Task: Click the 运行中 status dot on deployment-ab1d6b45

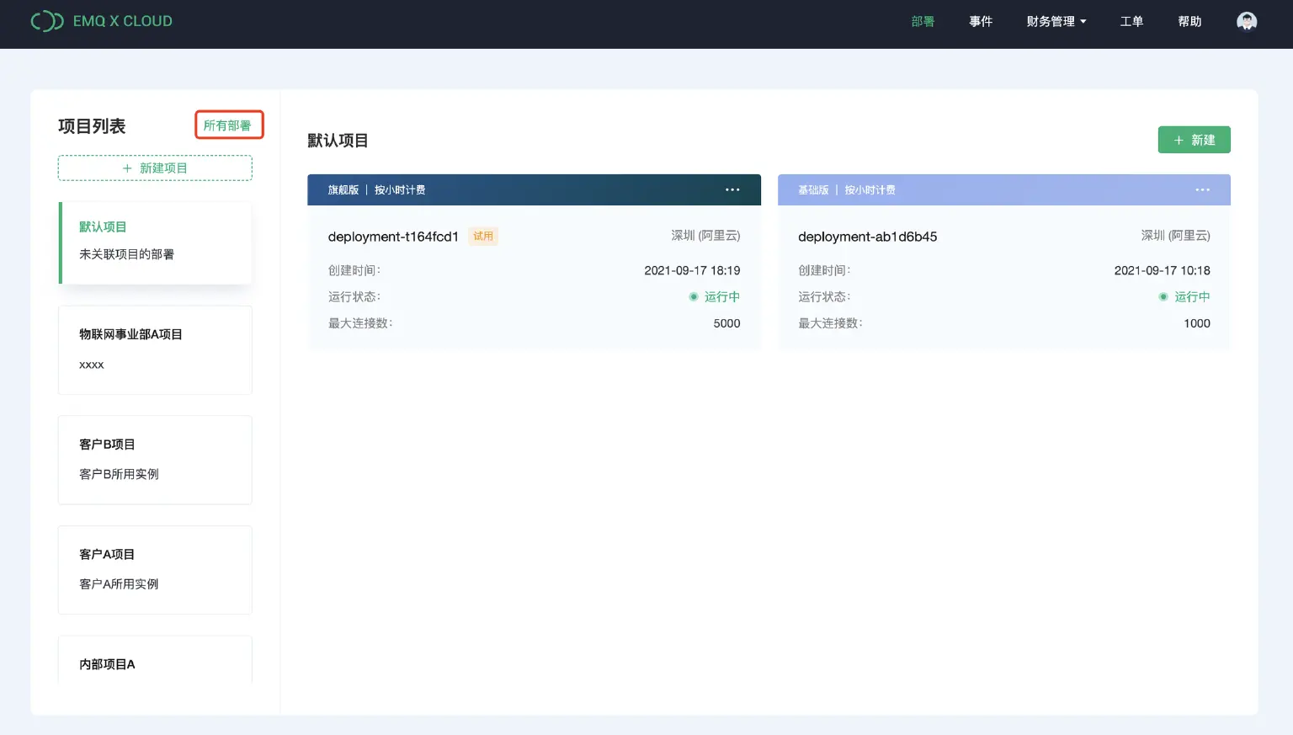Action: [1164, 296]
